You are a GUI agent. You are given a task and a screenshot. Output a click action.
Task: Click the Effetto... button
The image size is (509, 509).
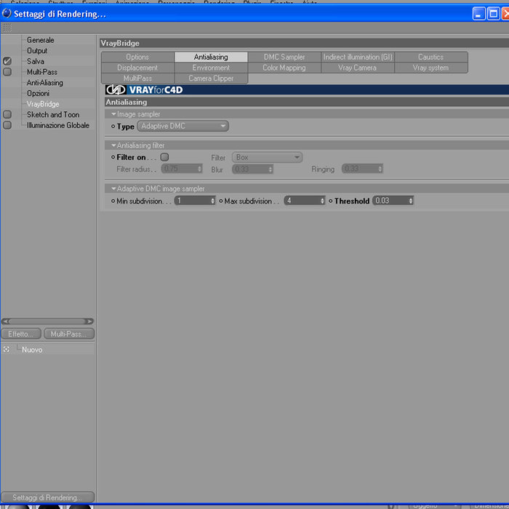point(21,334)
